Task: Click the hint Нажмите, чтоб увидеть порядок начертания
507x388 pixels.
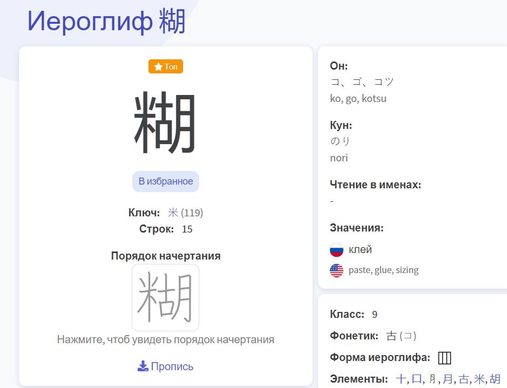Action: coord(166,340)
